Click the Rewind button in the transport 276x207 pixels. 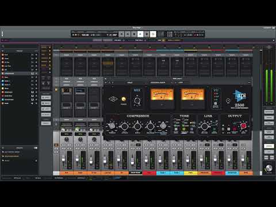point(121,34)
